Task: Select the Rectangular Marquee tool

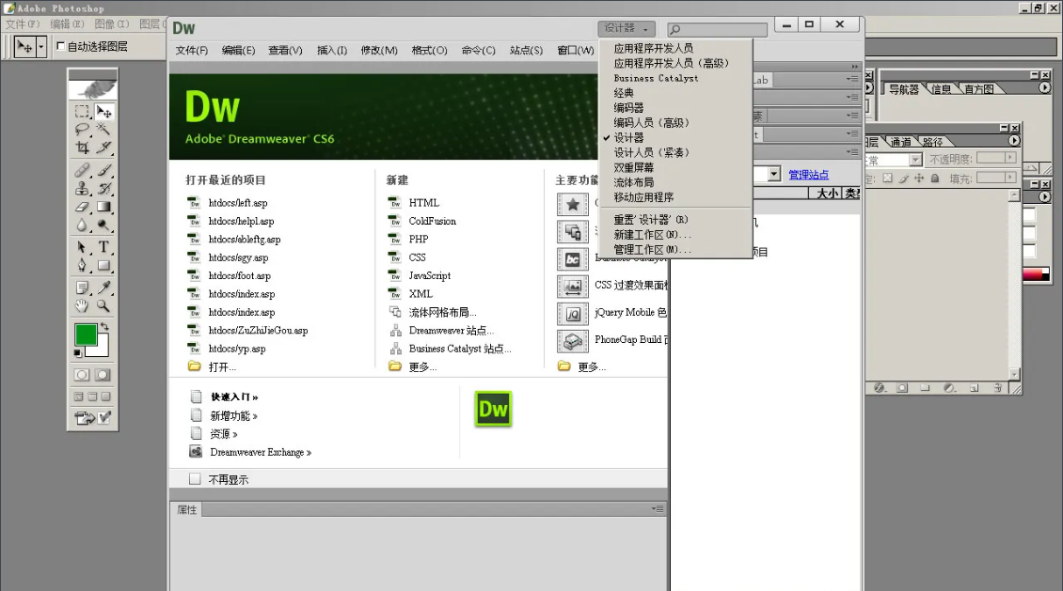Action: click(x=82, y=112)
